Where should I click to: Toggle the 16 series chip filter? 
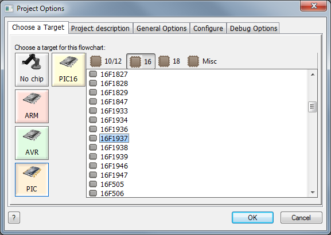141,61
